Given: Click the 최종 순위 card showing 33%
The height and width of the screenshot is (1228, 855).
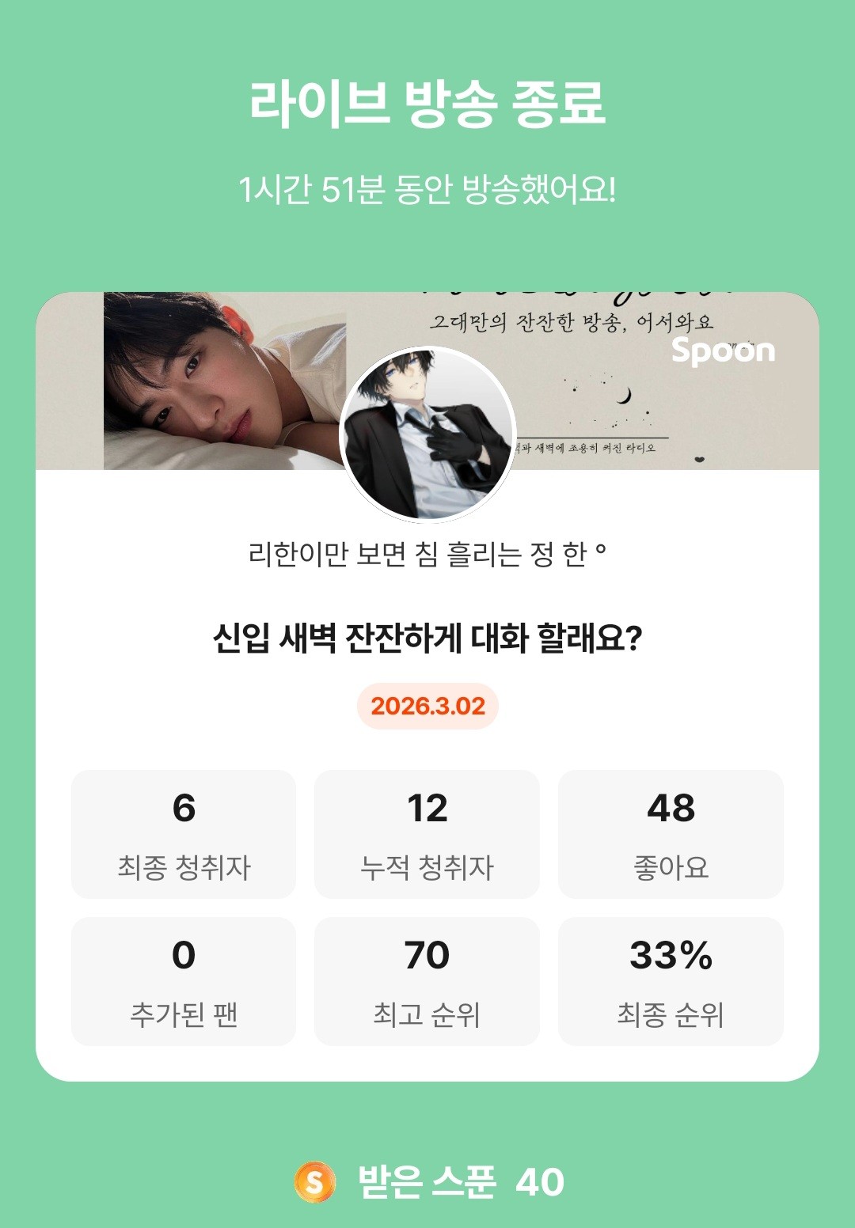Looking at the screenshot, I should [671, 981].
